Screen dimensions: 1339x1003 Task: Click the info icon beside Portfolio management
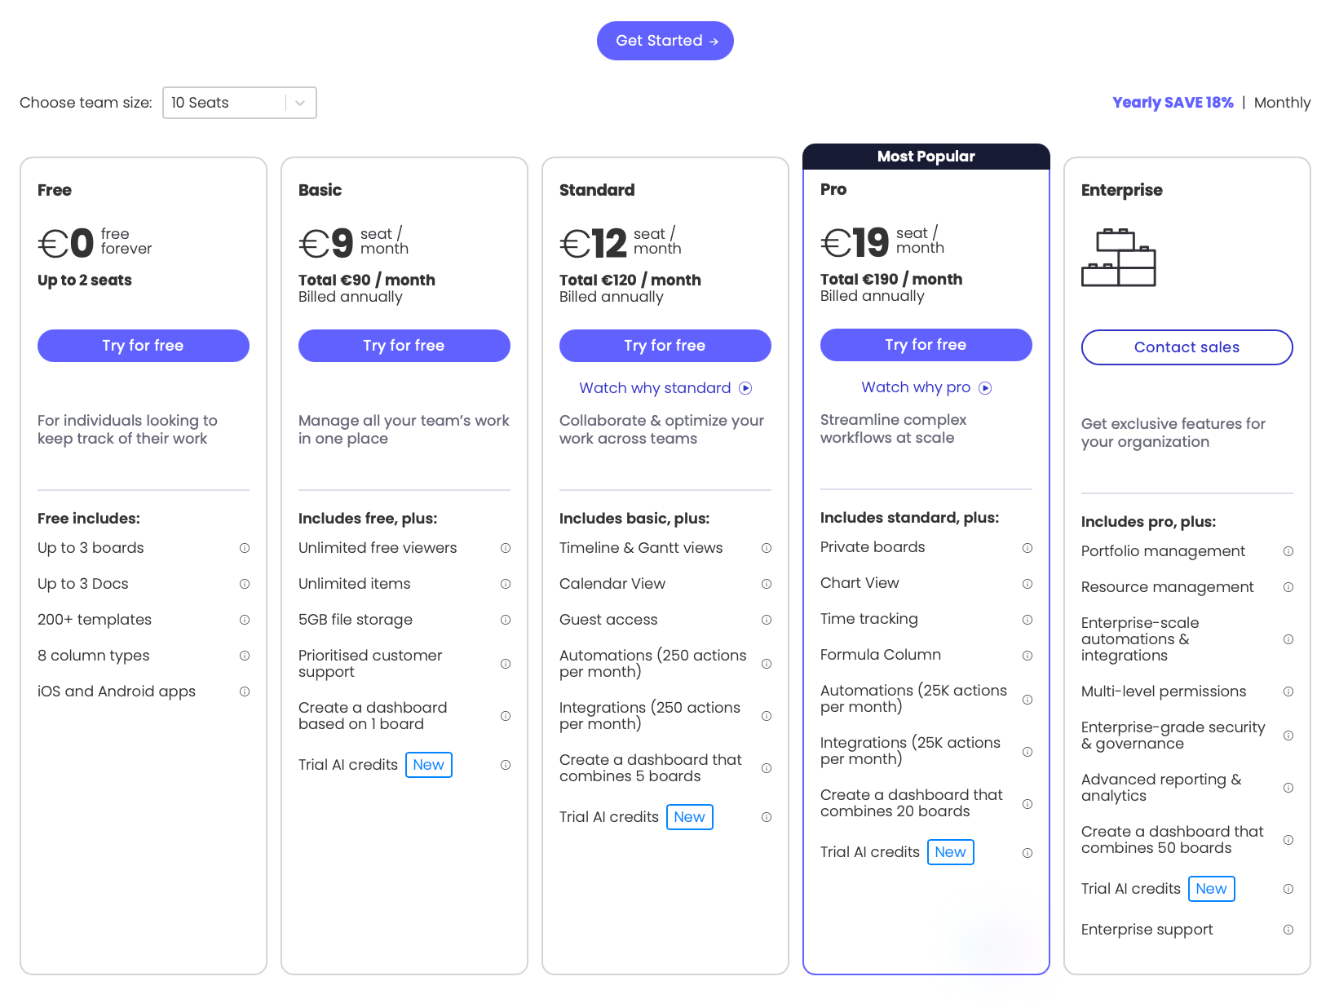(1288, 550)
